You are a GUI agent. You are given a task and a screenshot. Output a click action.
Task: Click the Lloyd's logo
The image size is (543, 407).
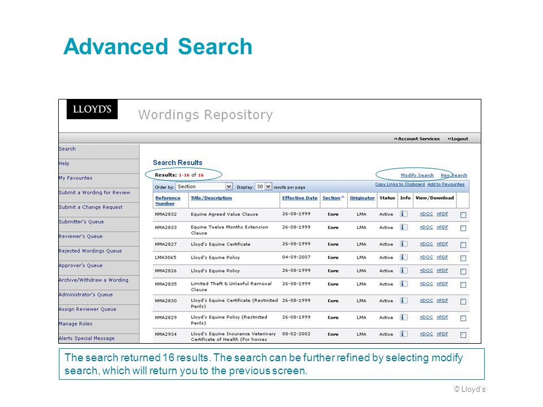click(x=92, y=109)
